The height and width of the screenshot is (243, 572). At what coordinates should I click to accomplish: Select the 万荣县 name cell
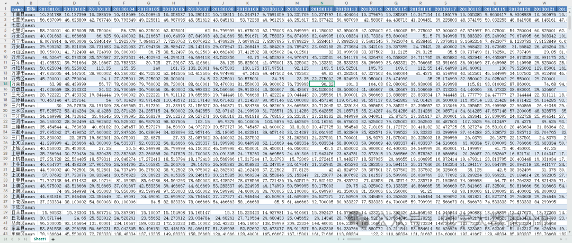click(x=18, y=83)
